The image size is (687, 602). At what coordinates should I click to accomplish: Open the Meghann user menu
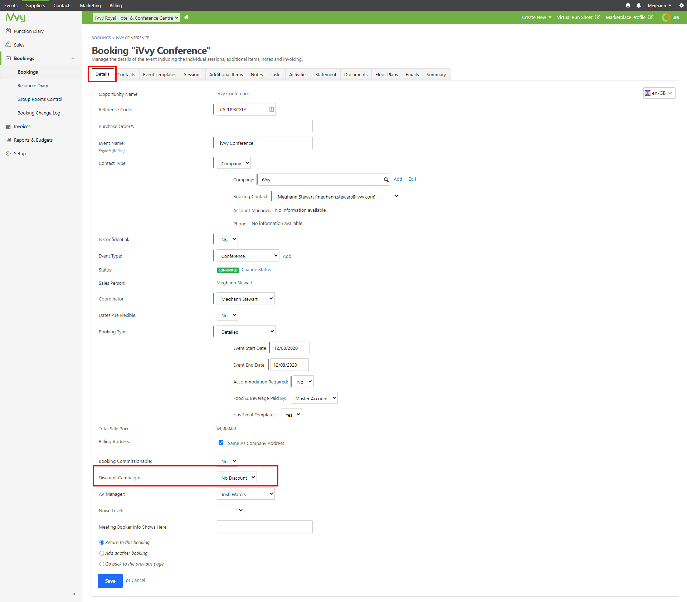tap(659, 5)
